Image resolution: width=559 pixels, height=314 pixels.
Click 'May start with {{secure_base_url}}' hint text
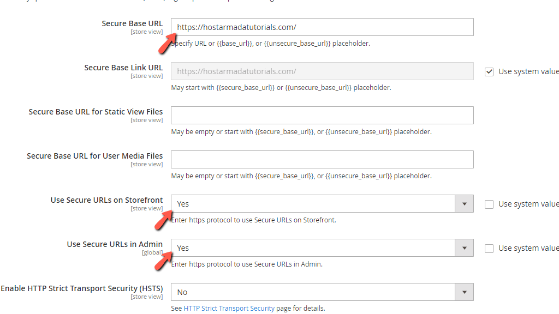tap(281, 88)
